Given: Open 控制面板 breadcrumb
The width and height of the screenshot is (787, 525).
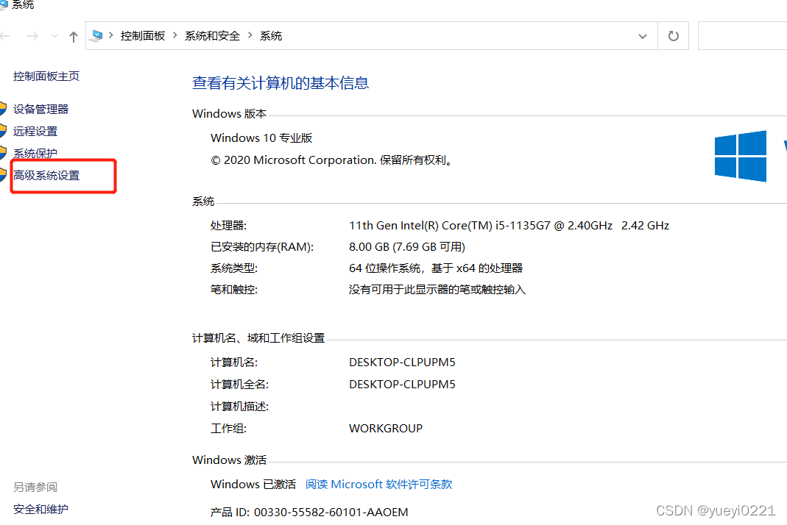Looking at the screenshot, I should pos(143,35).
